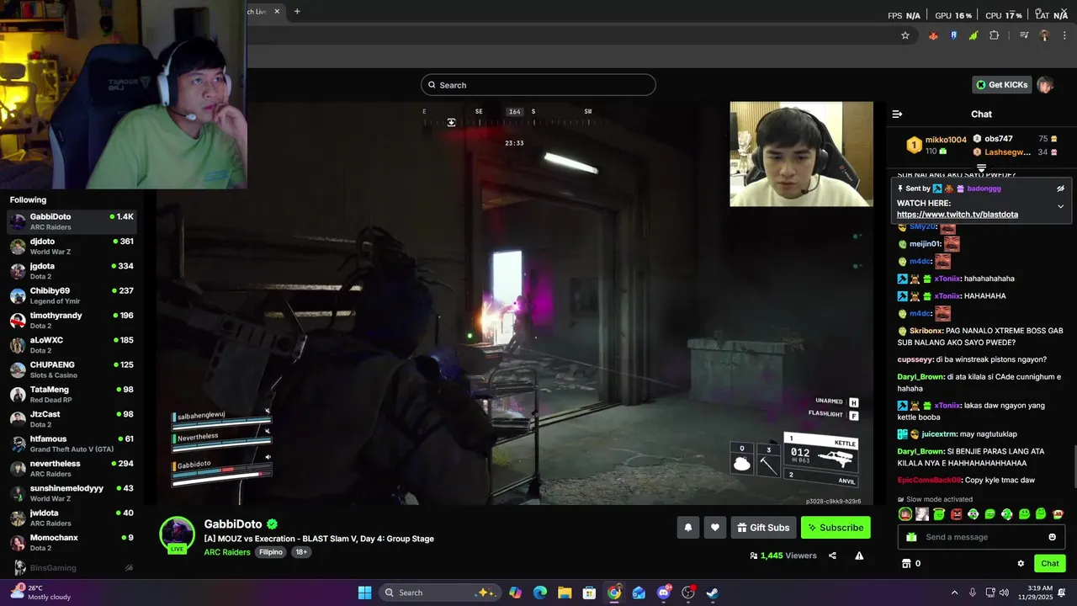Insert the angry red emote
This screenshot has height=606, width=1077.
click(x=956, y=514)
